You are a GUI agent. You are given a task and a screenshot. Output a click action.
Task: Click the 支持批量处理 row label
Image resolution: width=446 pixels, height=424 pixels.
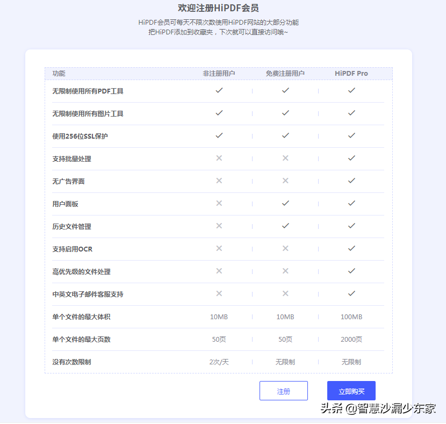click(x=71, y=159)
